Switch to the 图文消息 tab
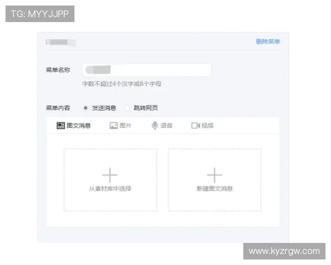 click(x=74, y=125)
